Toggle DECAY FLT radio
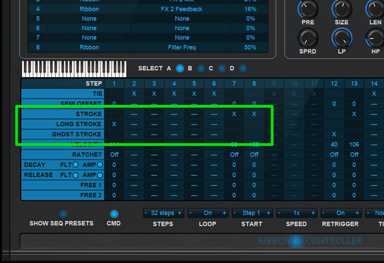The image size is (384, 263). click(76, 165)
